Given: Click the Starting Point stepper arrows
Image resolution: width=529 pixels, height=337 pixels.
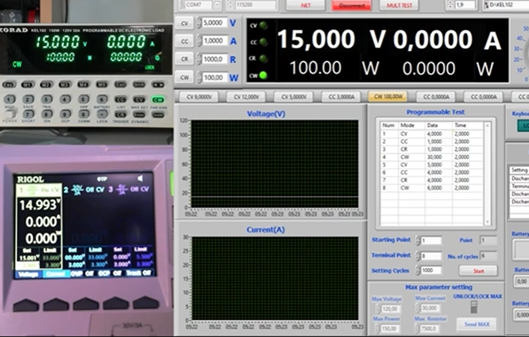Looking at the screenshot, I should 416,241.
